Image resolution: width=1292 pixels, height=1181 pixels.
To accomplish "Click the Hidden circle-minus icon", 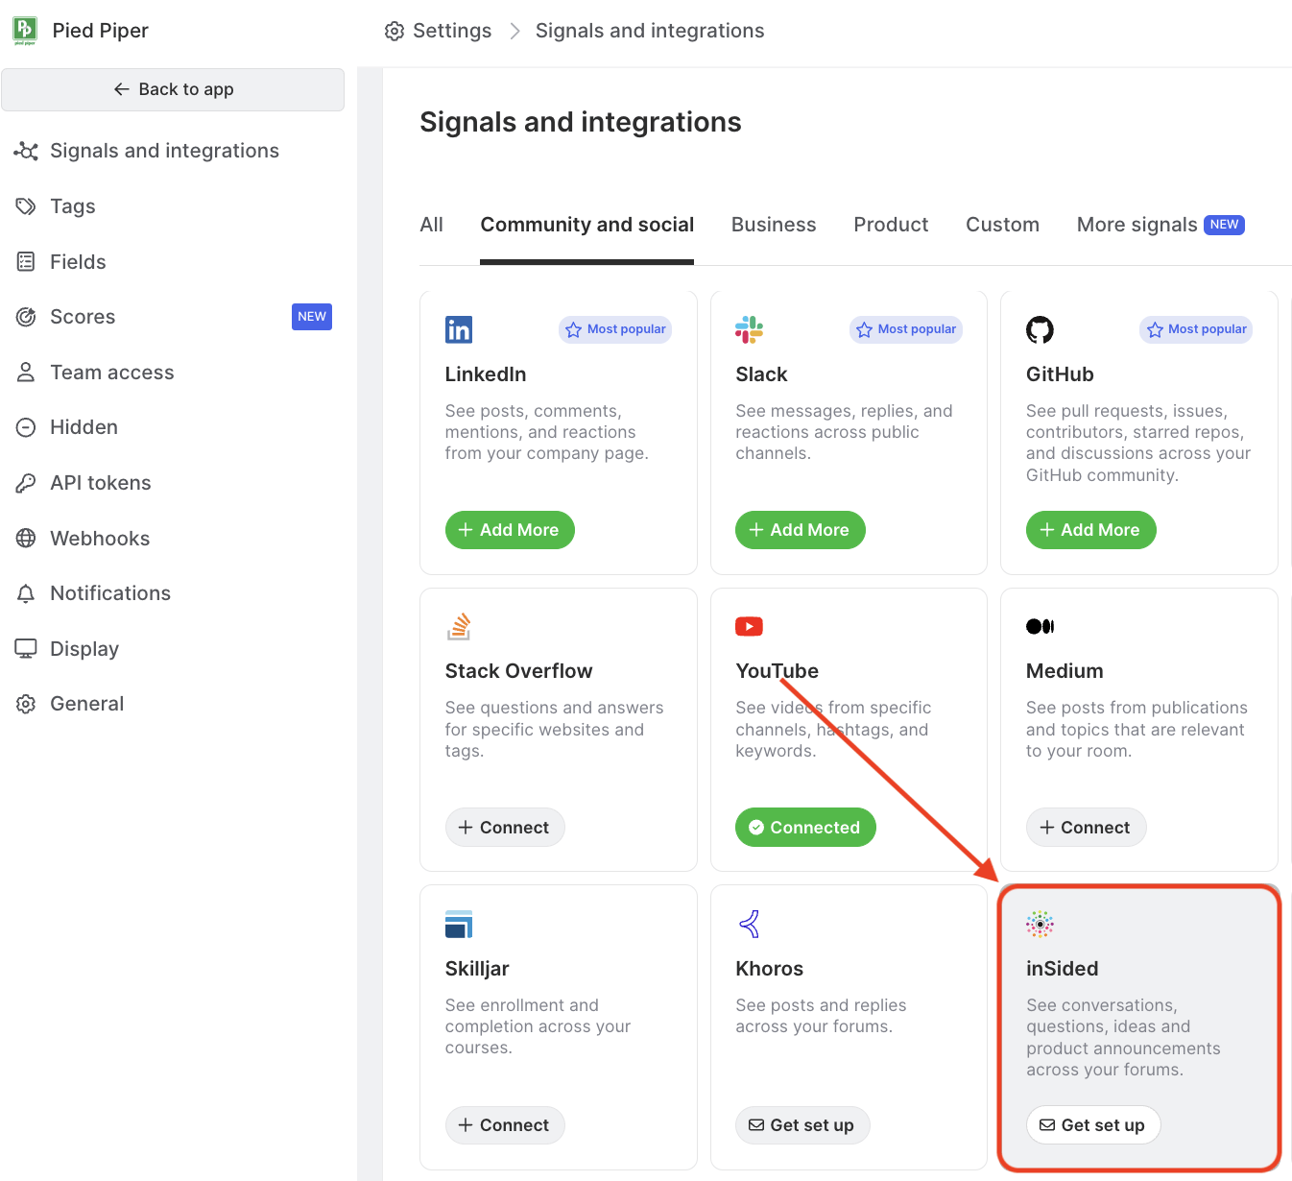I will coord(26,427).
